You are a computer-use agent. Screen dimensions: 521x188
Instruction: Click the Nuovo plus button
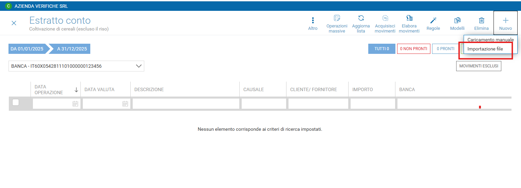pyautogui.click(x=505, y=23)
